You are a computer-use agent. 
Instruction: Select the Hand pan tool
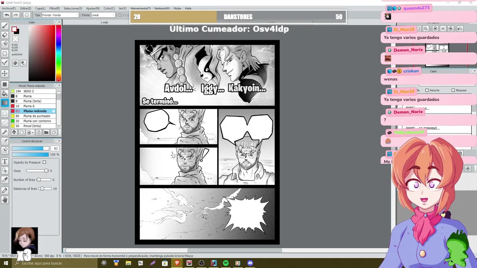point(5,200)
